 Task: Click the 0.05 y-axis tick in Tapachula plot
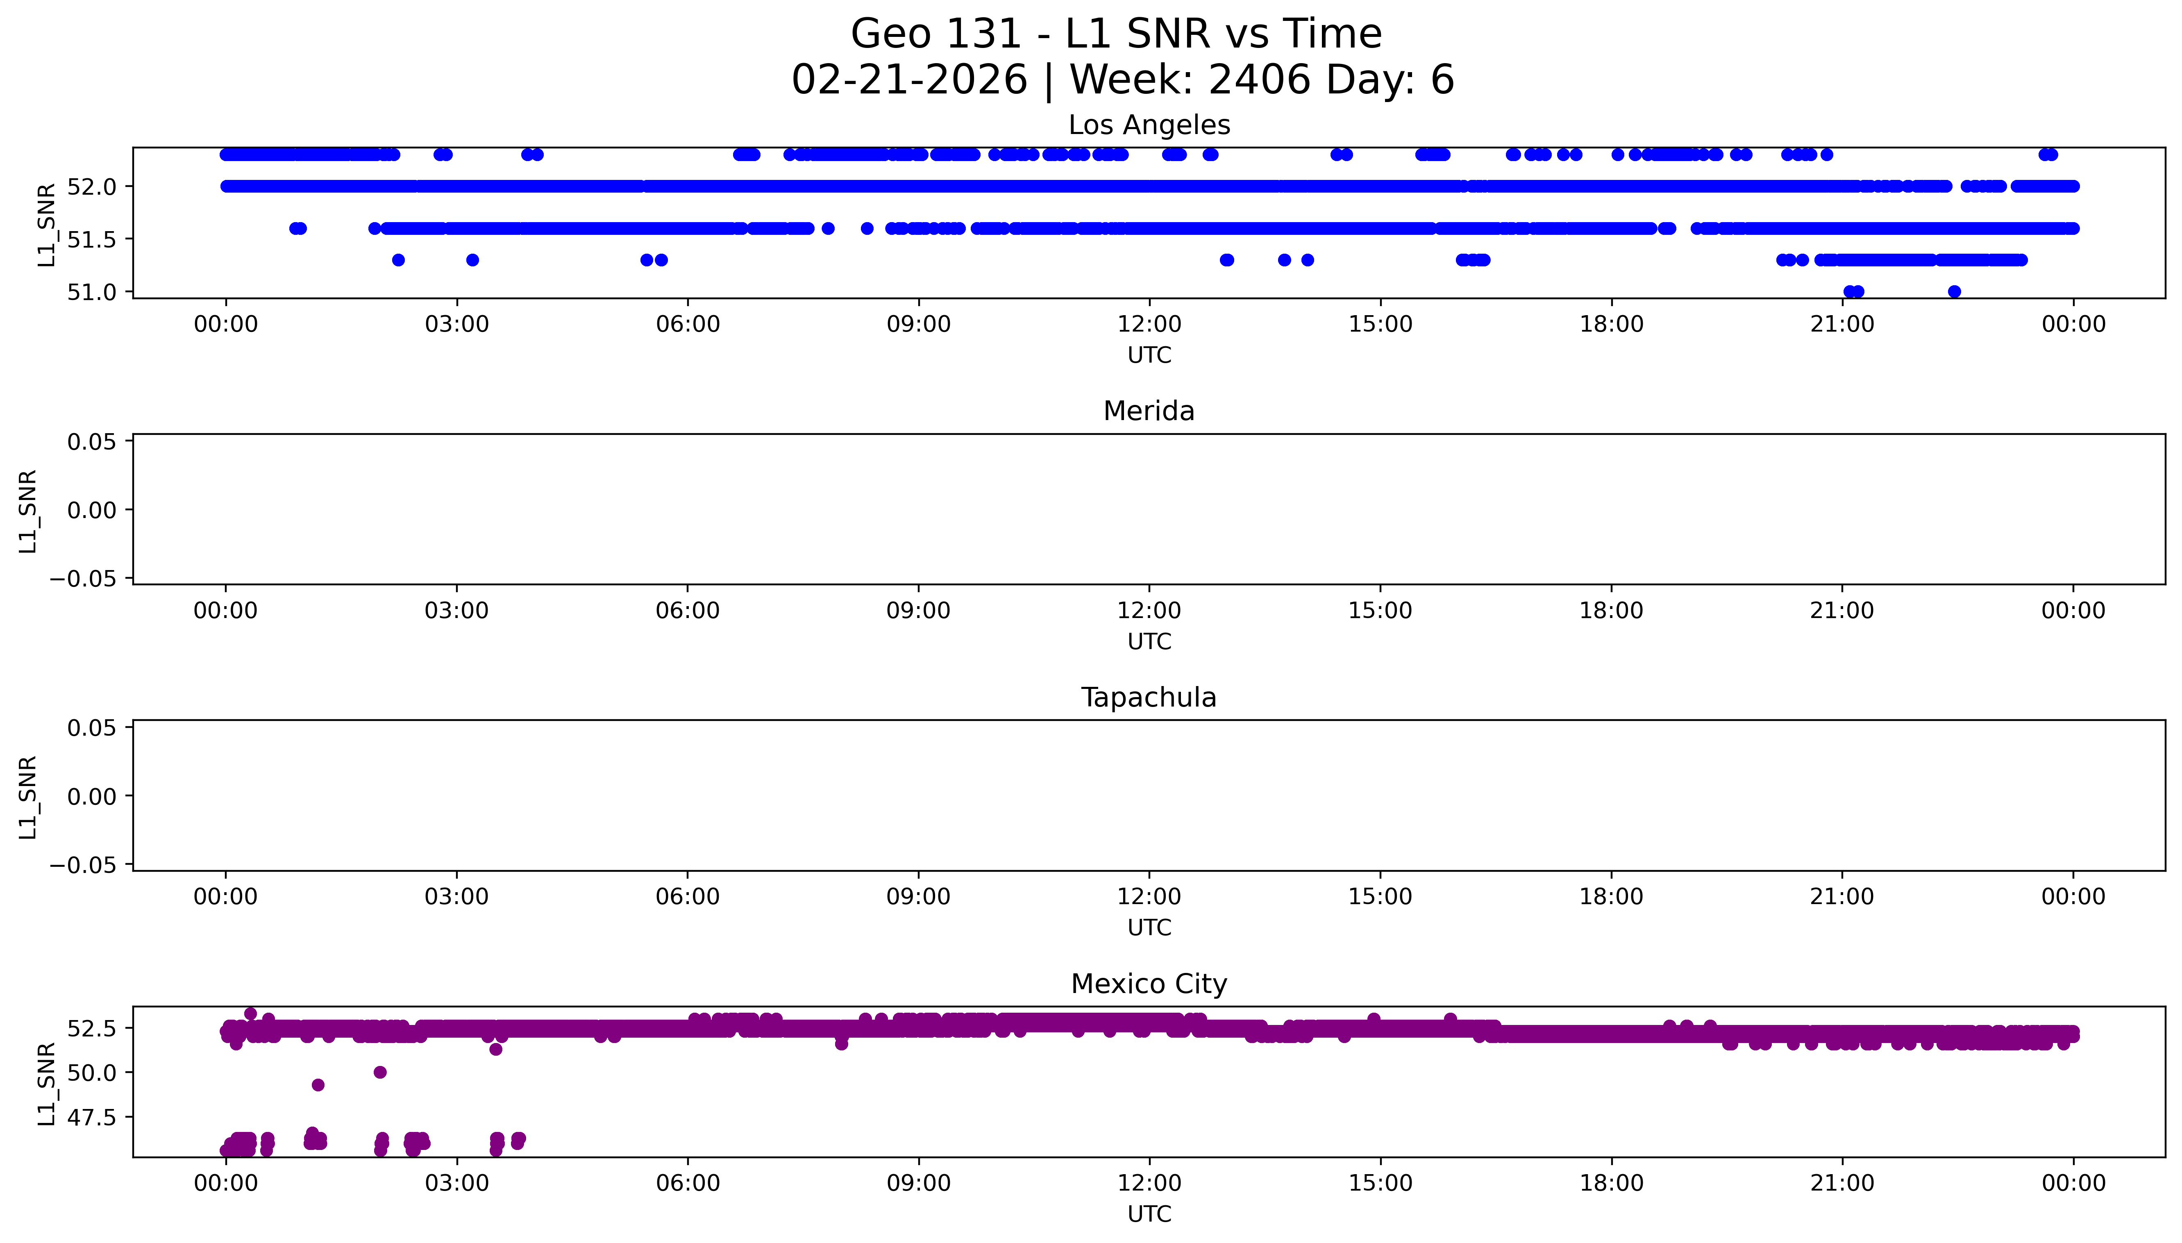coord(91,728)
